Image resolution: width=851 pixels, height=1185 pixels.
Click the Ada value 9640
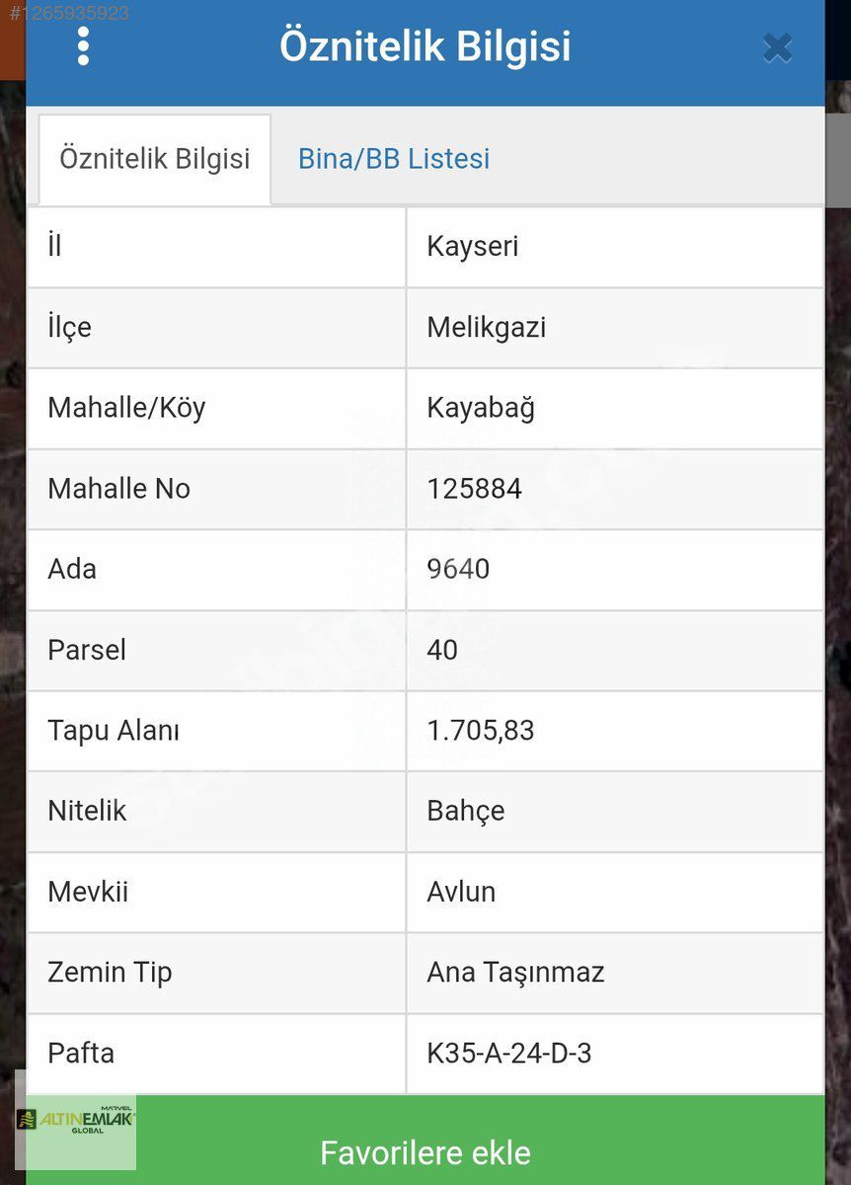458,570
